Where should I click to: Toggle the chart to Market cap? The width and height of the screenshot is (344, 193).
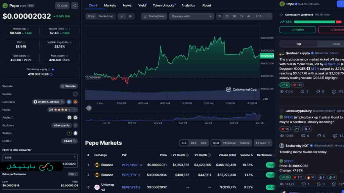106,16
